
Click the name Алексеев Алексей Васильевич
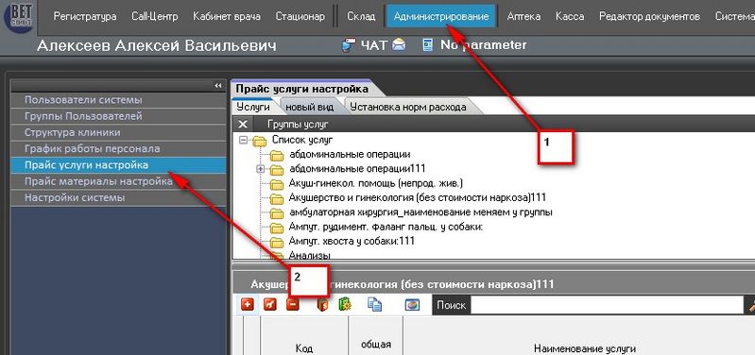click(x=157, y=45)
